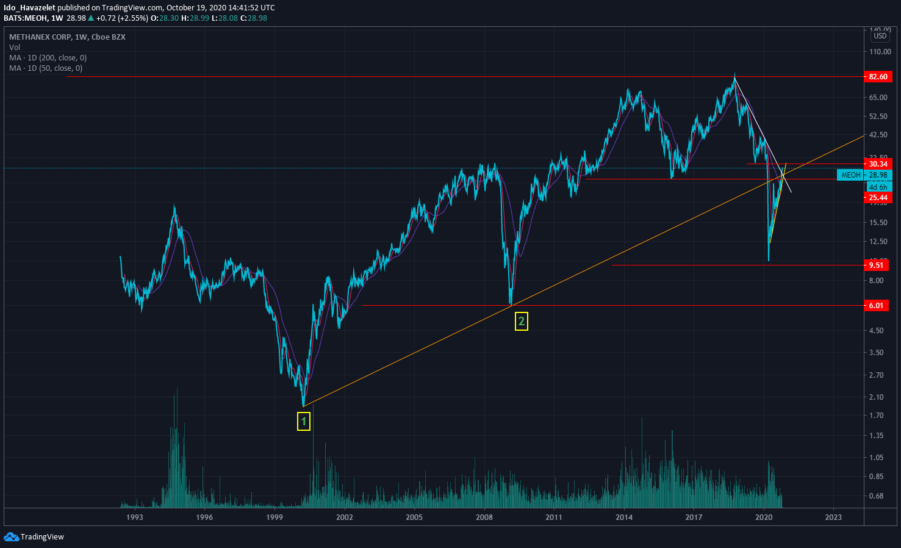Screen dimensions: 901x548
Task: Click the 4d 6h countdown label
Action: (x=878, y=187)
